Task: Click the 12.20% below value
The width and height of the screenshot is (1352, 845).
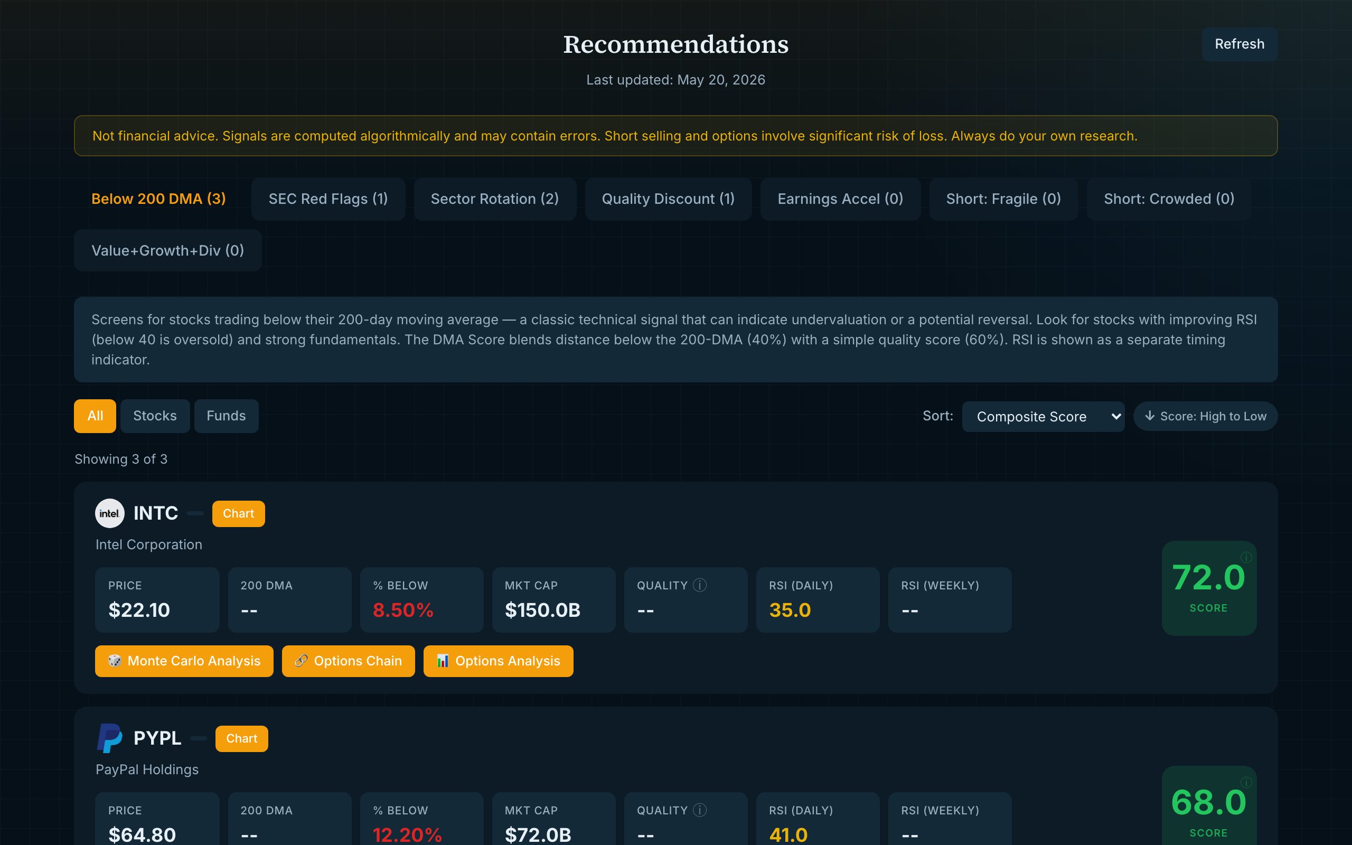Action: [407, 834]
